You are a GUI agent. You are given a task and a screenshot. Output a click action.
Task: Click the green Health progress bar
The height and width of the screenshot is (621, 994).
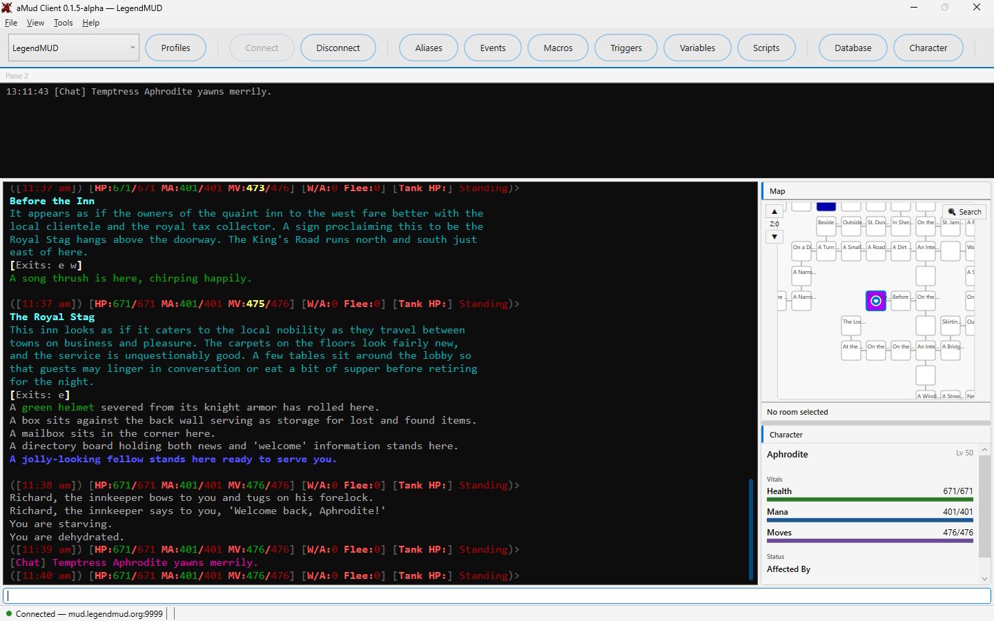click(870, 500)
